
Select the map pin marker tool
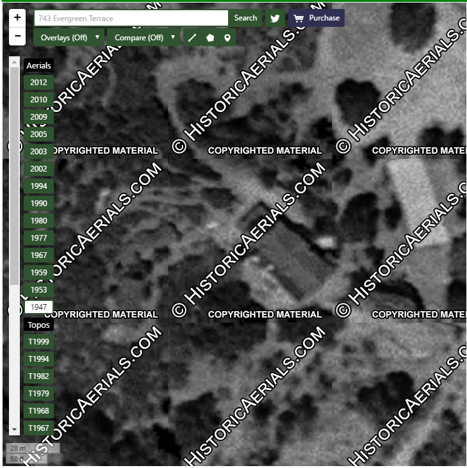click(x=227, y=38)
